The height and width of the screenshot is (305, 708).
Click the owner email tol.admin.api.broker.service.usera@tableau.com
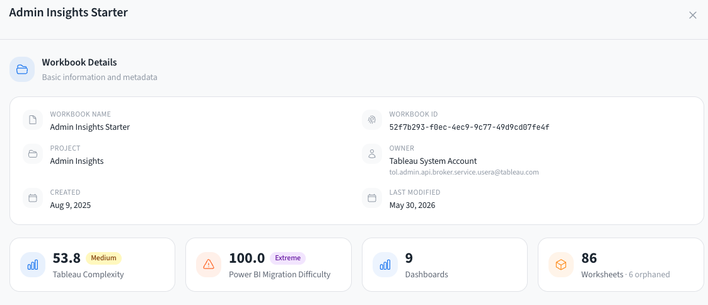(x=464, y=172)
